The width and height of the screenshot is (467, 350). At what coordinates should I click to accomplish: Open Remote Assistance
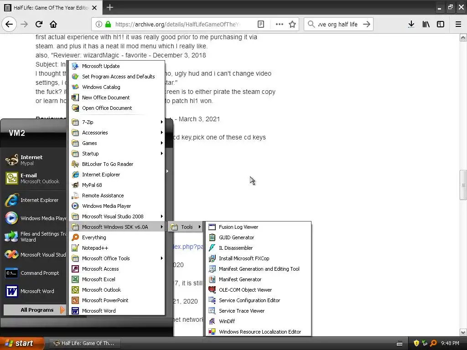(117, 196)
